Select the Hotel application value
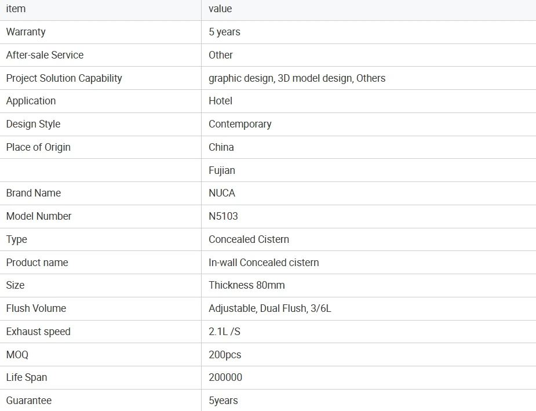The height and width of the screenshot is (411, 536). click(220, 101)
